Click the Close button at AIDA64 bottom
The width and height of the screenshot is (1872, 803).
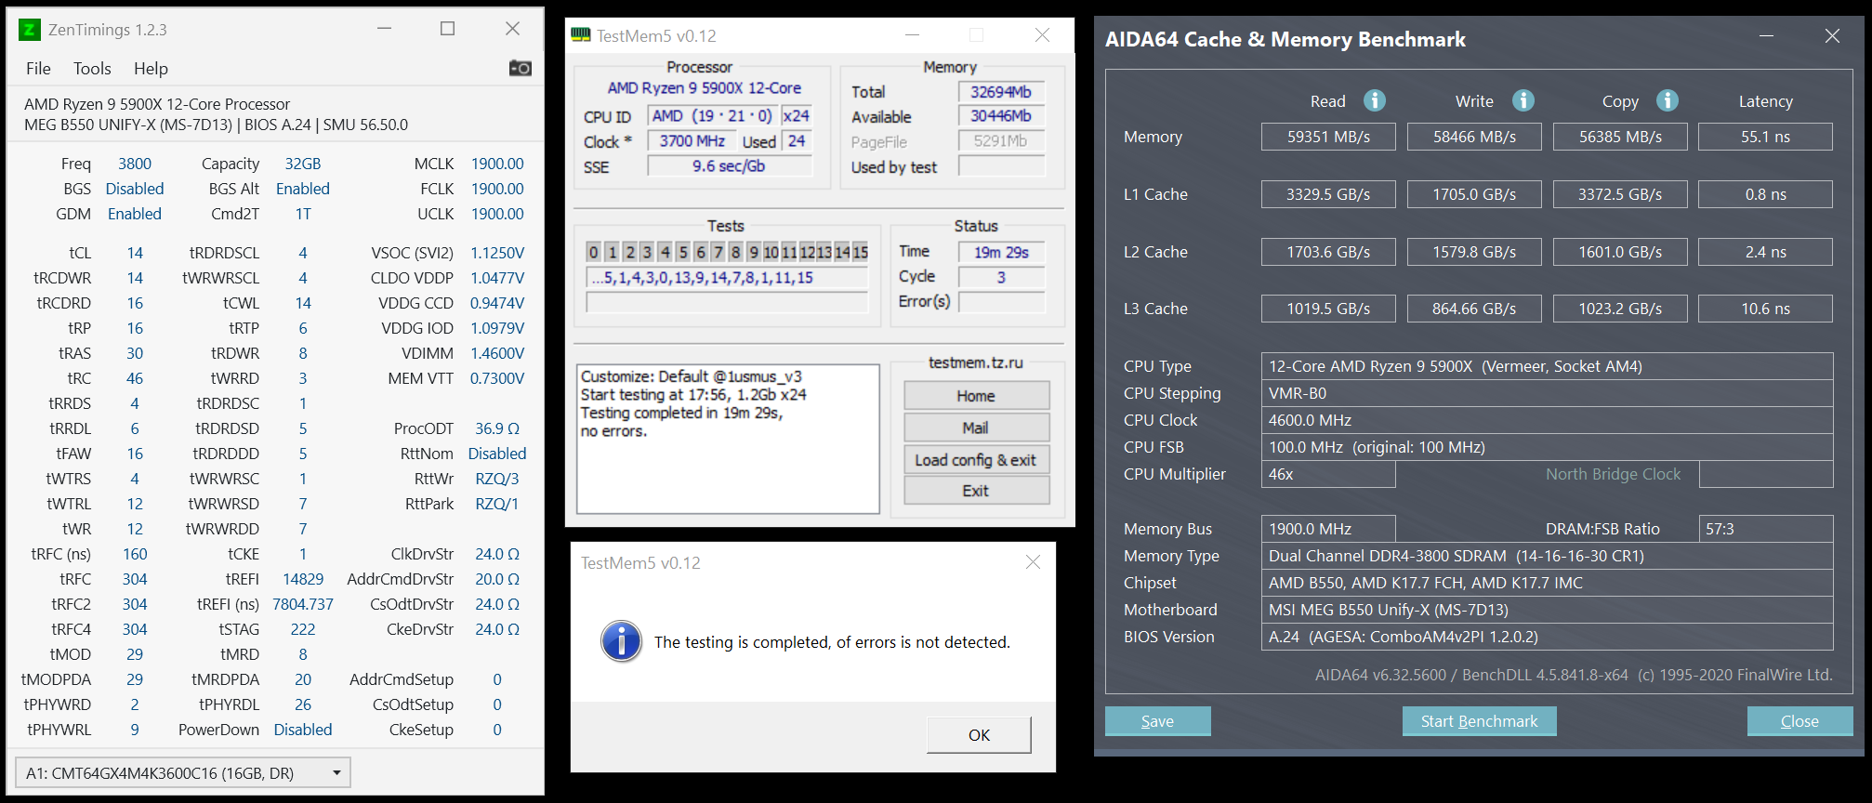(x=1799, y=721)
